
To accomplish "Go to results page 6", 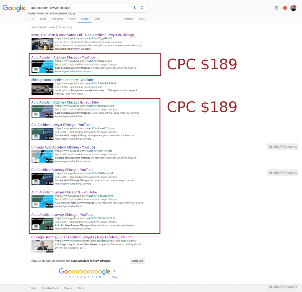I will tap(85, 277).
